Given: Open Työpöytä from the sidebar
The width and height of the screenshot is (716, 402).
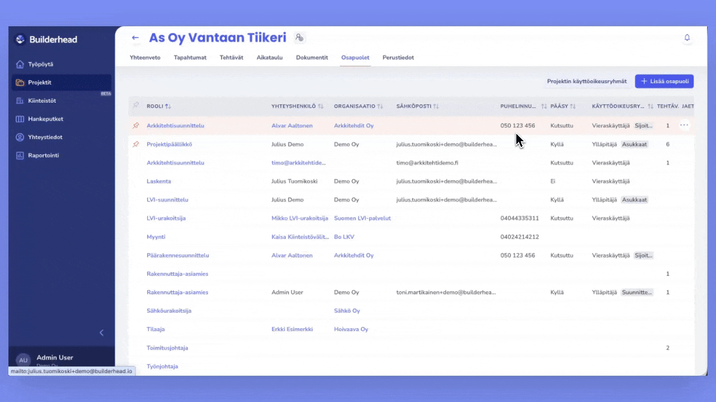Looking at the screenshot, I should 40,64.
